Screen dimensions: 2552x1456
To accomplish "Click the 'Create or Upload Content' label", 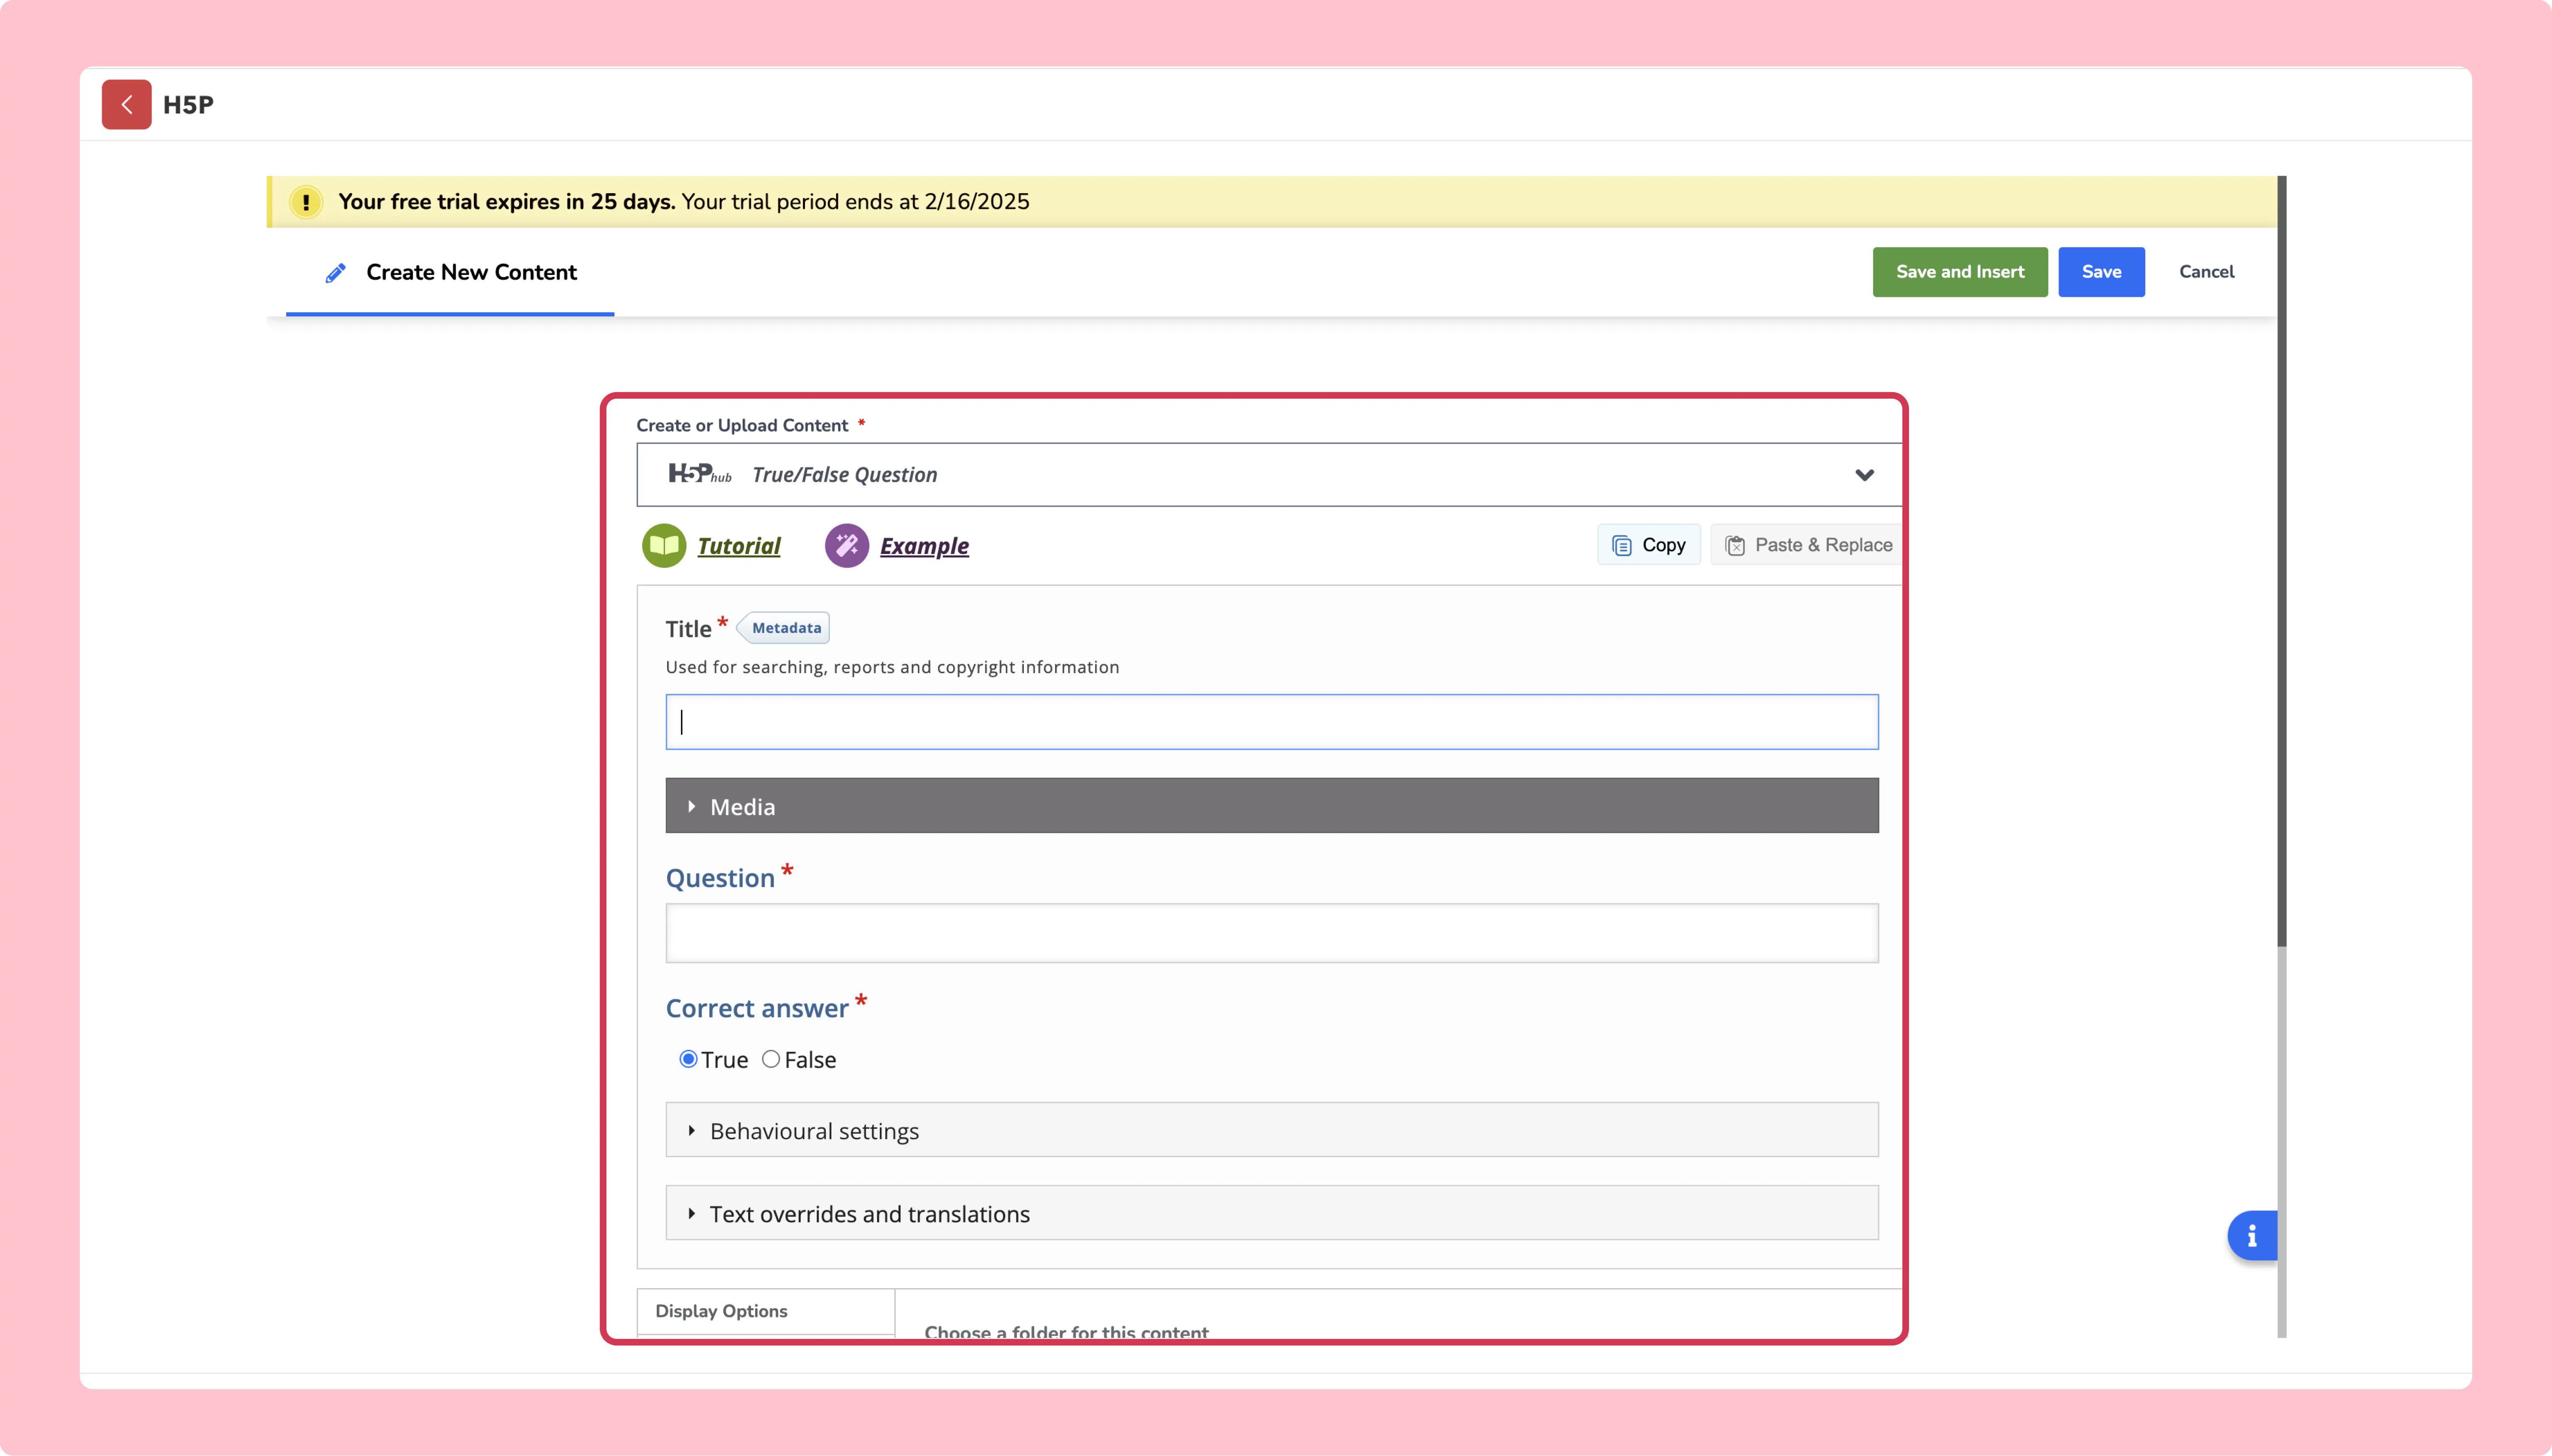I will pyautogui.click(x=742, y=426).
